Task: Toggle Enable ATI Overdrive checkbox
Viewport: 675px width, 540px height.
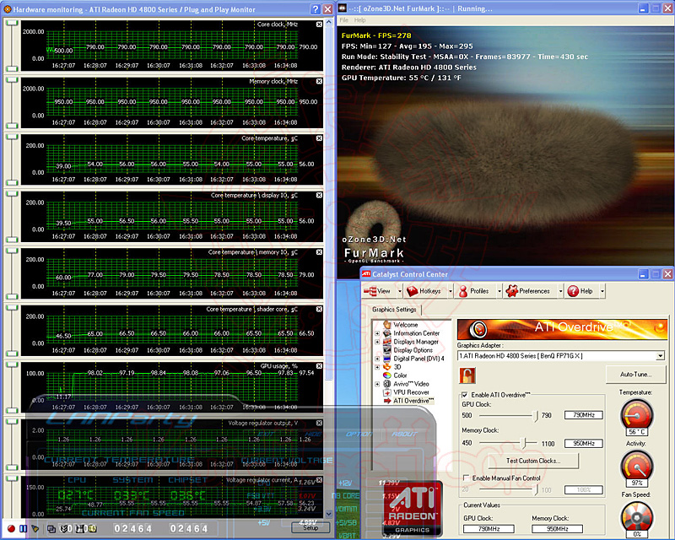Action: coord(465,395)
